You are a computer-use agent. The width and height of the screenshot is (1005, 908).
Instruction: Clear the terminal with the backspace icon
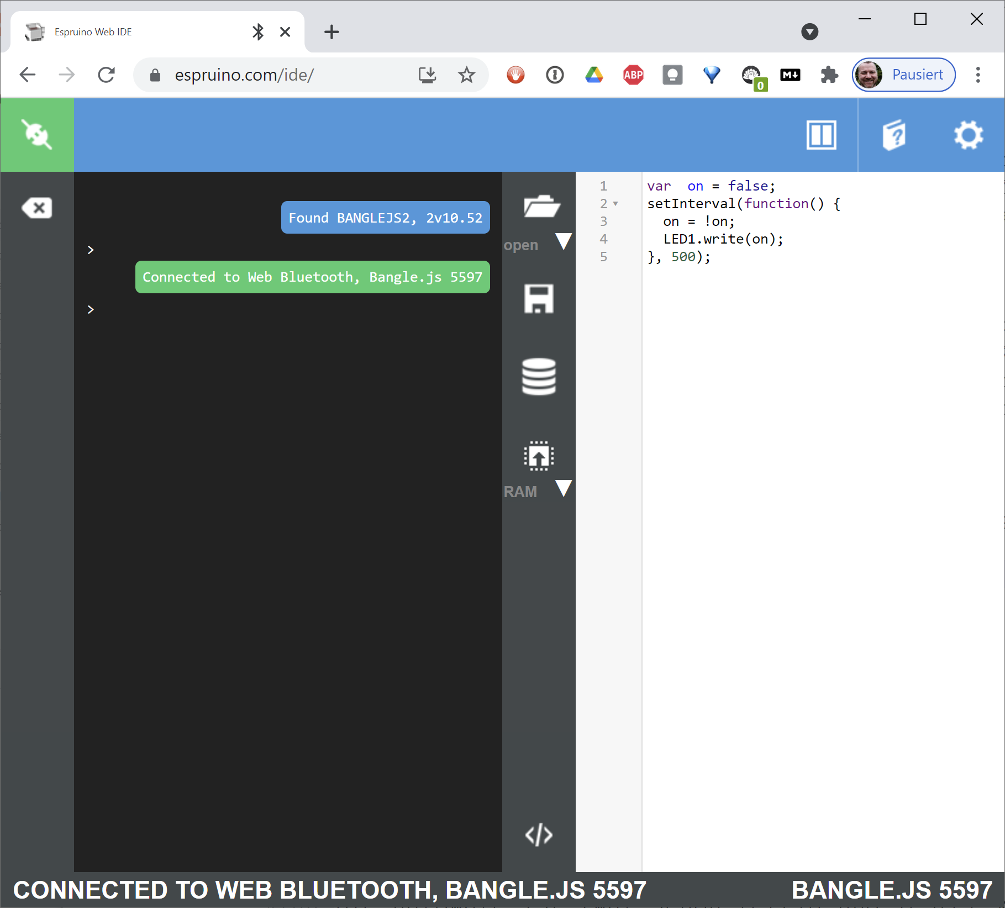36,208
